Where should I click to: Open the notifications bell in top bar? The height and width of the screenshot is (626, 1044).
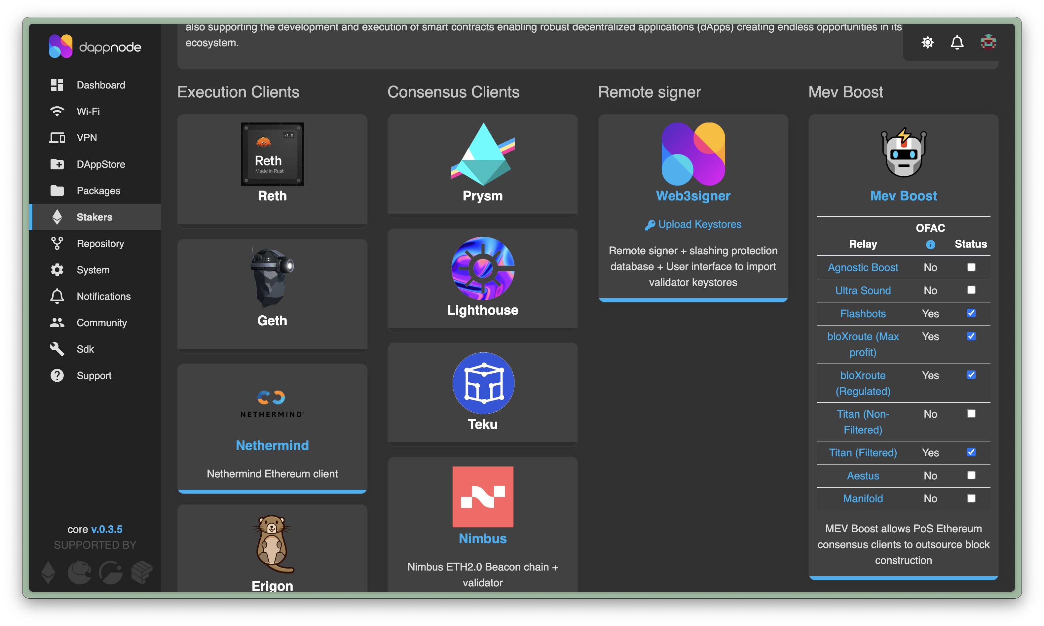click(957, 42)
